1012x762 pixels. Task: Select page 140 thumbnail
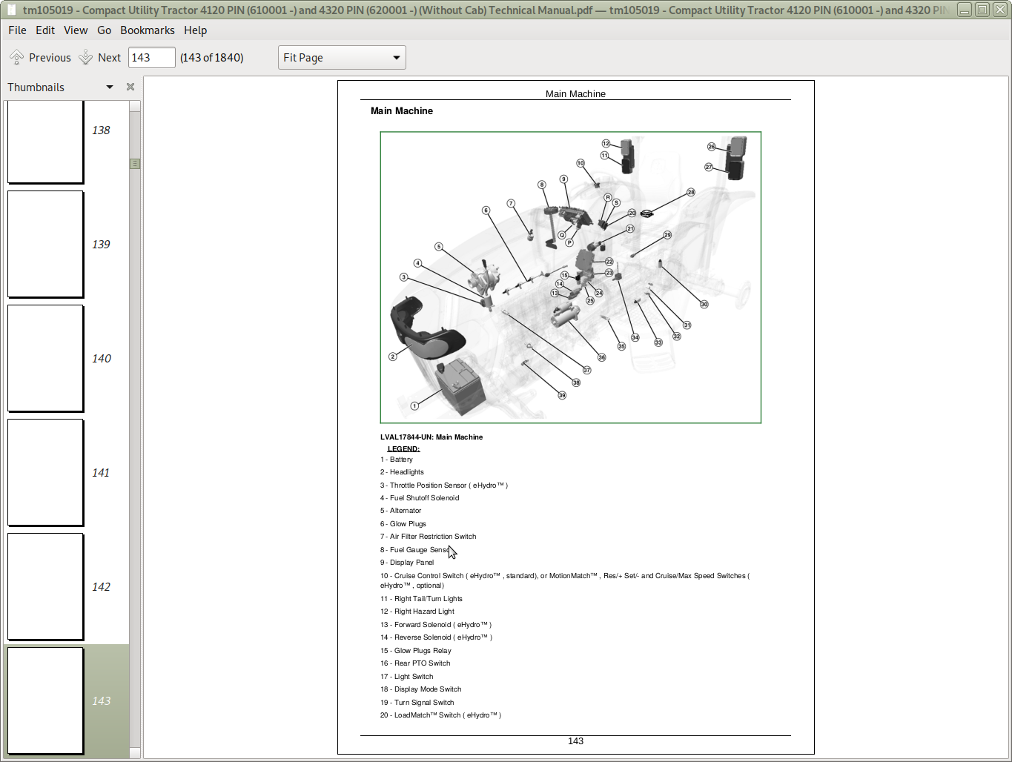pos(45,358)
